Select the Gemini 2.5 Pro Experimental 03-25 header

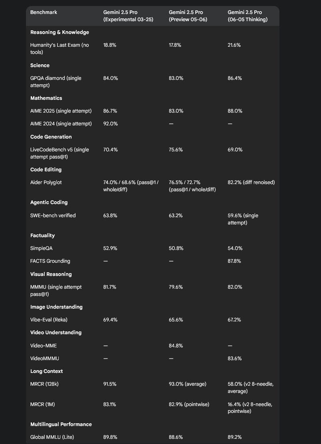129,16
